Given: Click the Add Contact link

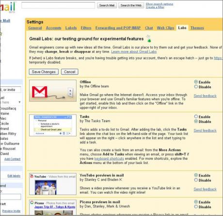Looking at the screenshot, I should (13, 159).
